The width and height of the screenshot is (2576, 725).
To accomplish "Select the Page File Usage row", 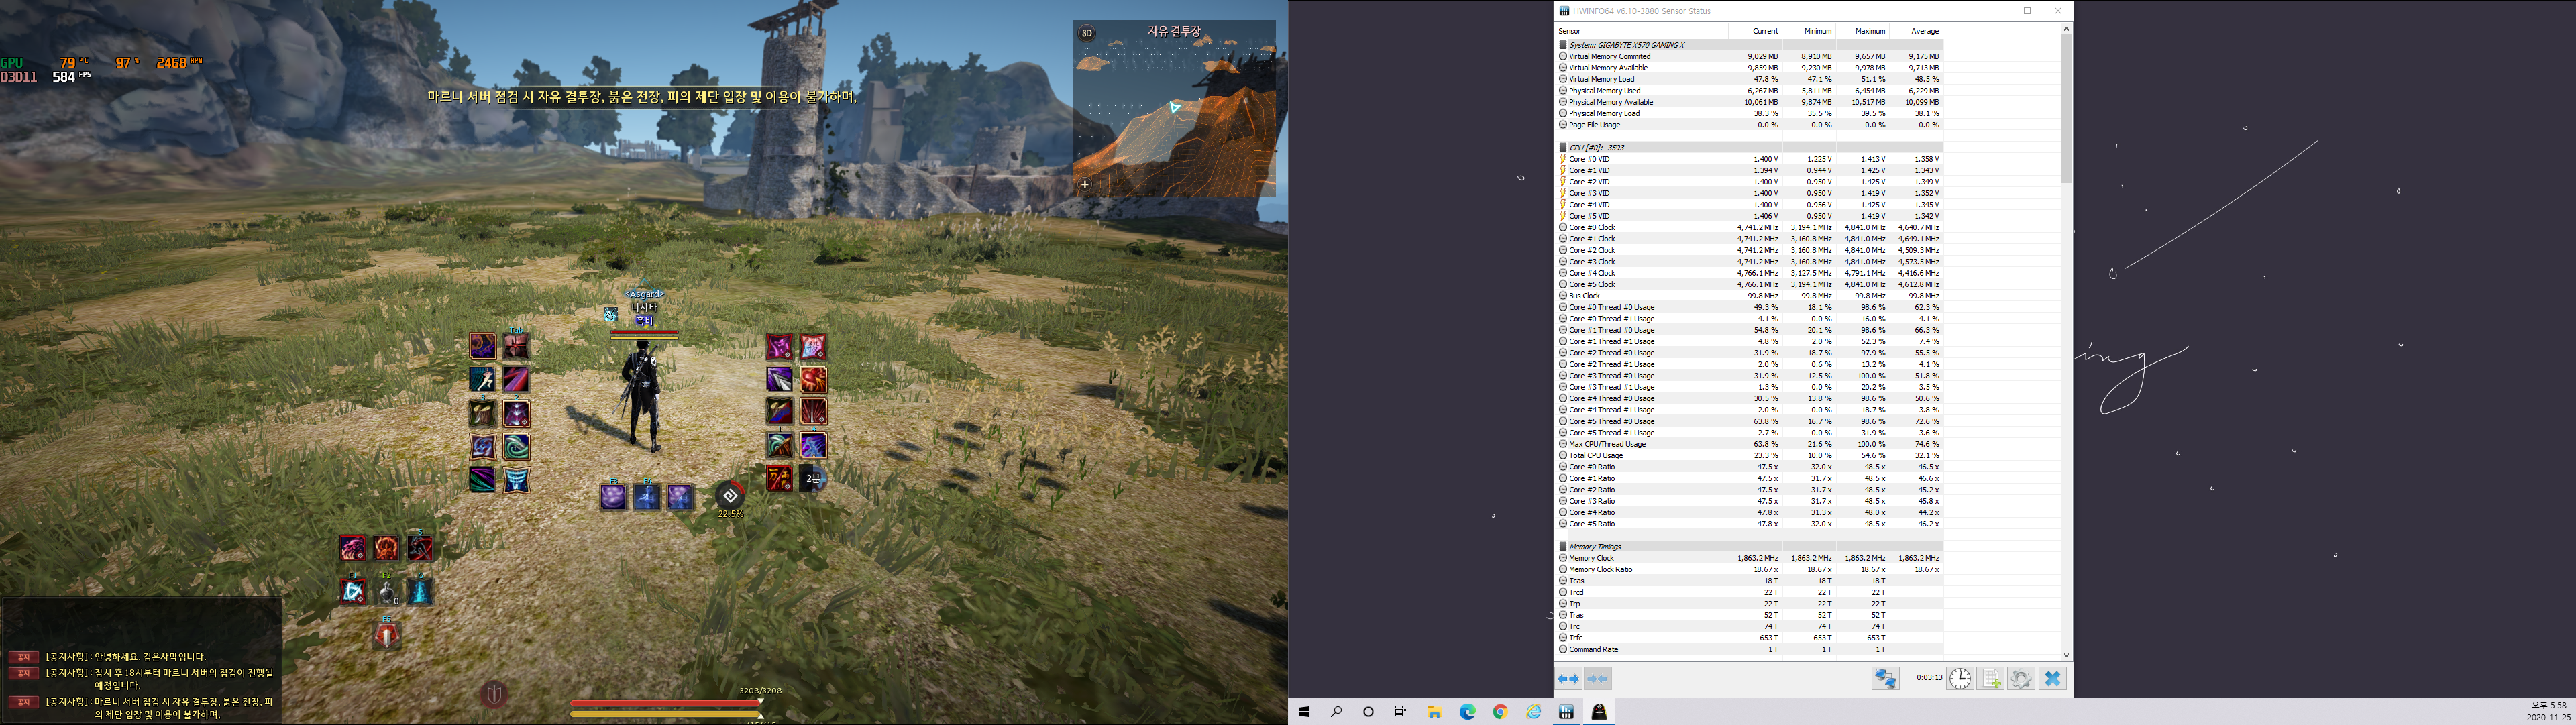I will click(x=1750, y=125).
